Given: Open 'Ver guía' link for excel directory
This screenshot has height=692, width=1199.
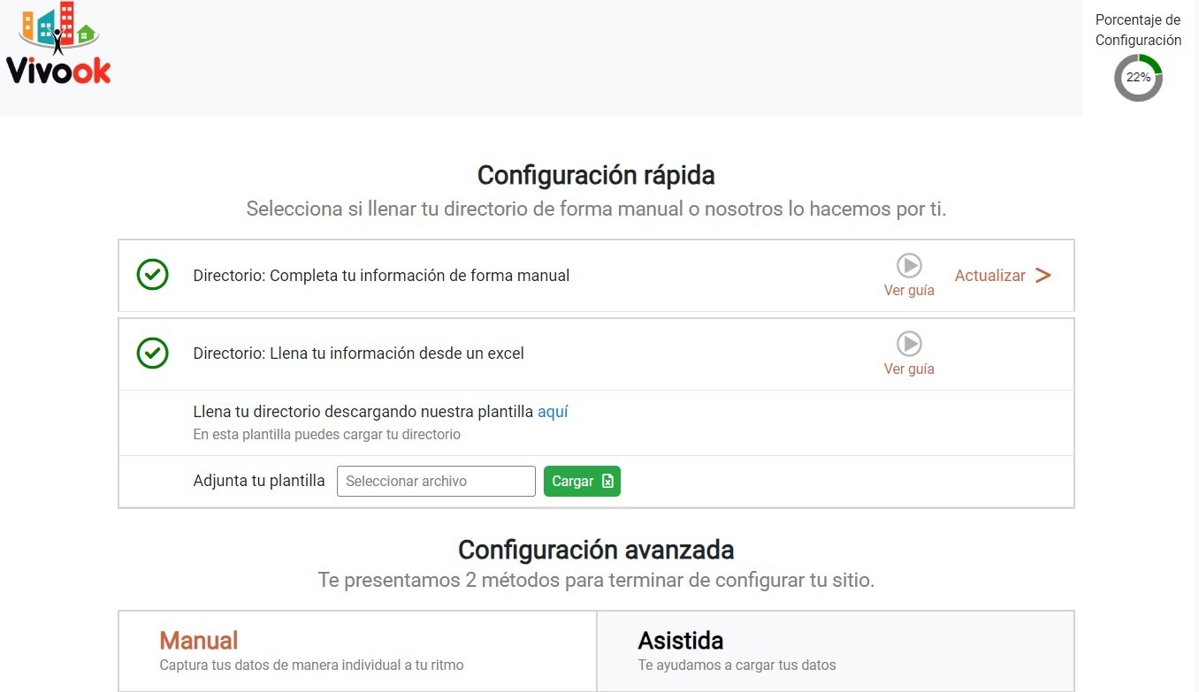Looking at the screenshot, I should 909,369.
